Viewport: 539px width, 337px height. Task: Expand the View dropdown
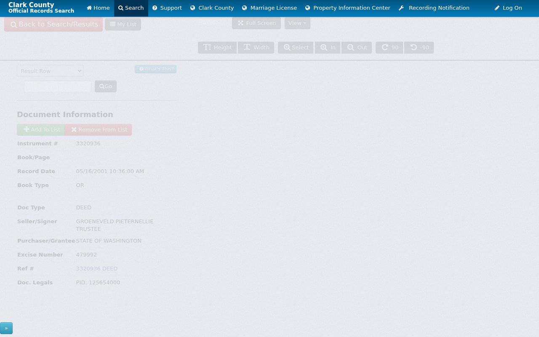pos(297,23)
